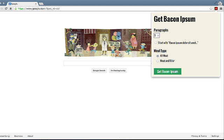Click the Paragraphs number stepper
This screenshot has width=224, height=140.
pos(158,36)
